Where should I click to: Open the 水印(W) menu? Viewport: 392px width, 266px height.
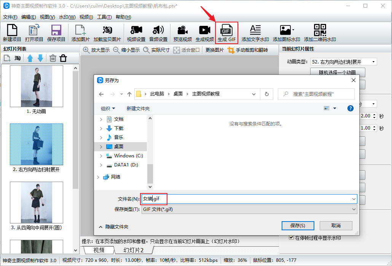tap(67, 17)
